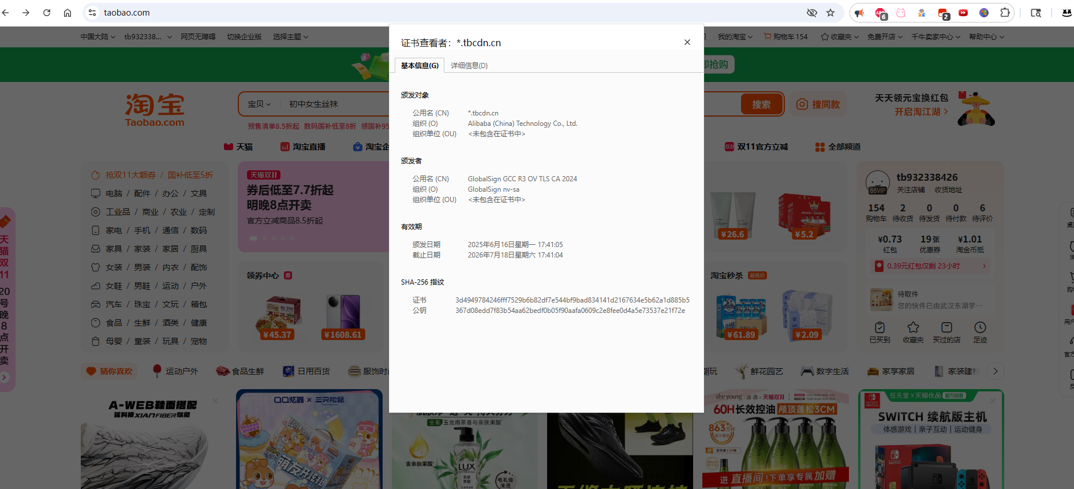Open the 开启淘江湖 link
The width and height of the screenshot is (1074, 489).
tap(921, 112)
